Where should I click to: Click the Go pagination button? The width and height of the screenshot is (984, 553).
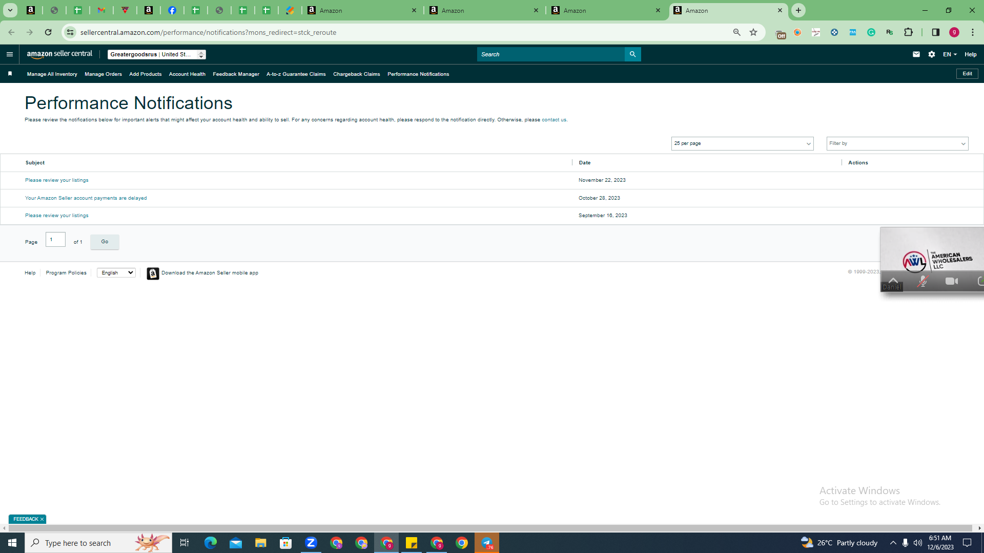point(105,242)
